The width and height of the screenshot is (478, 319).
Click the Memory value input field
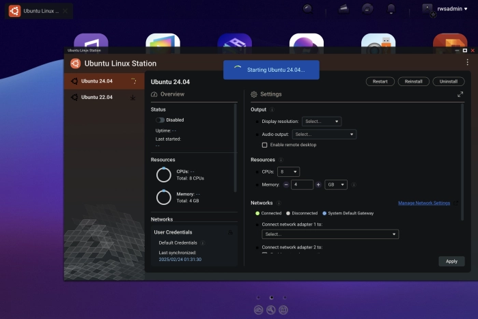coord(302,184)
